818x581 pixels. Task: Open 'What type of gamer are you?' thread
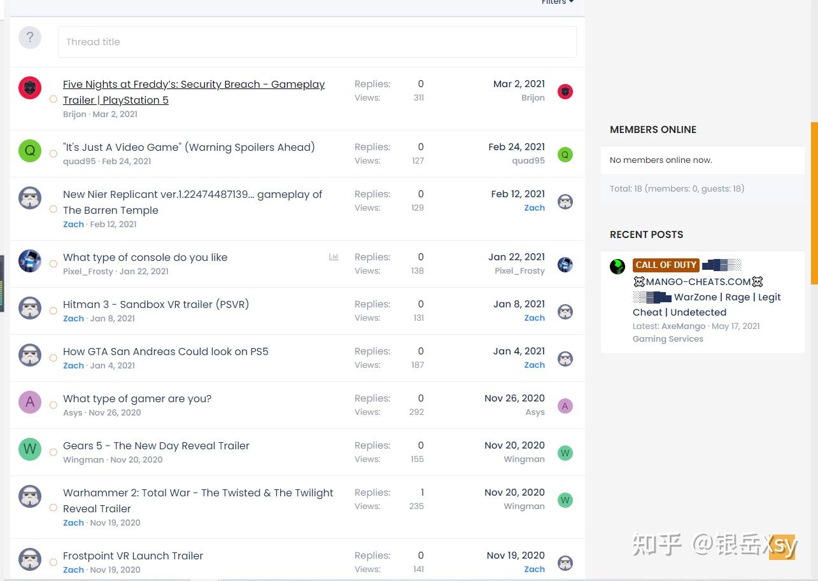137,398
